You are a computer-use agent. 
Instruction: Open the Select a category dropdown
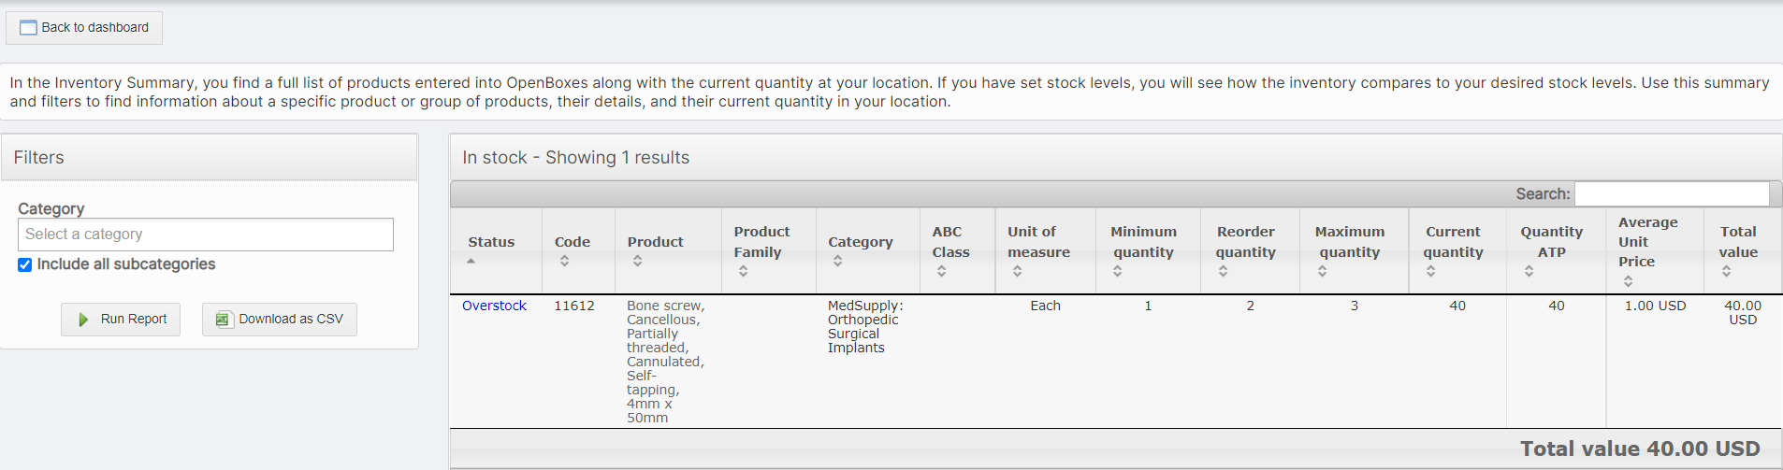click(x=206, y=235)
